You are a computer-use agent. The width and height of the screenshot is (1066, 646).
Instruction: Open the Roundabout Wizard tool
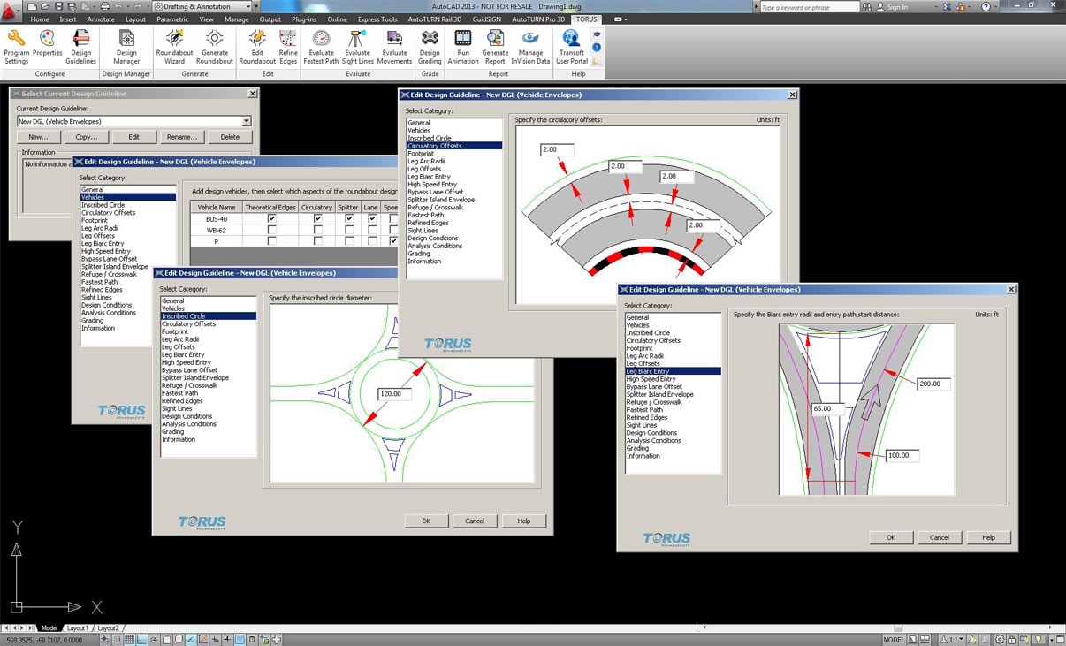(x=174, y=40)
